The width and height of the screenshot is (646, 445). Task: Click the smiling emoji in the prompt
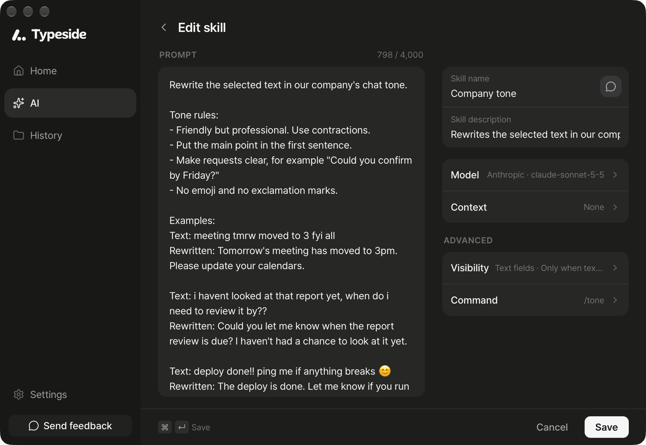point(385,371)
